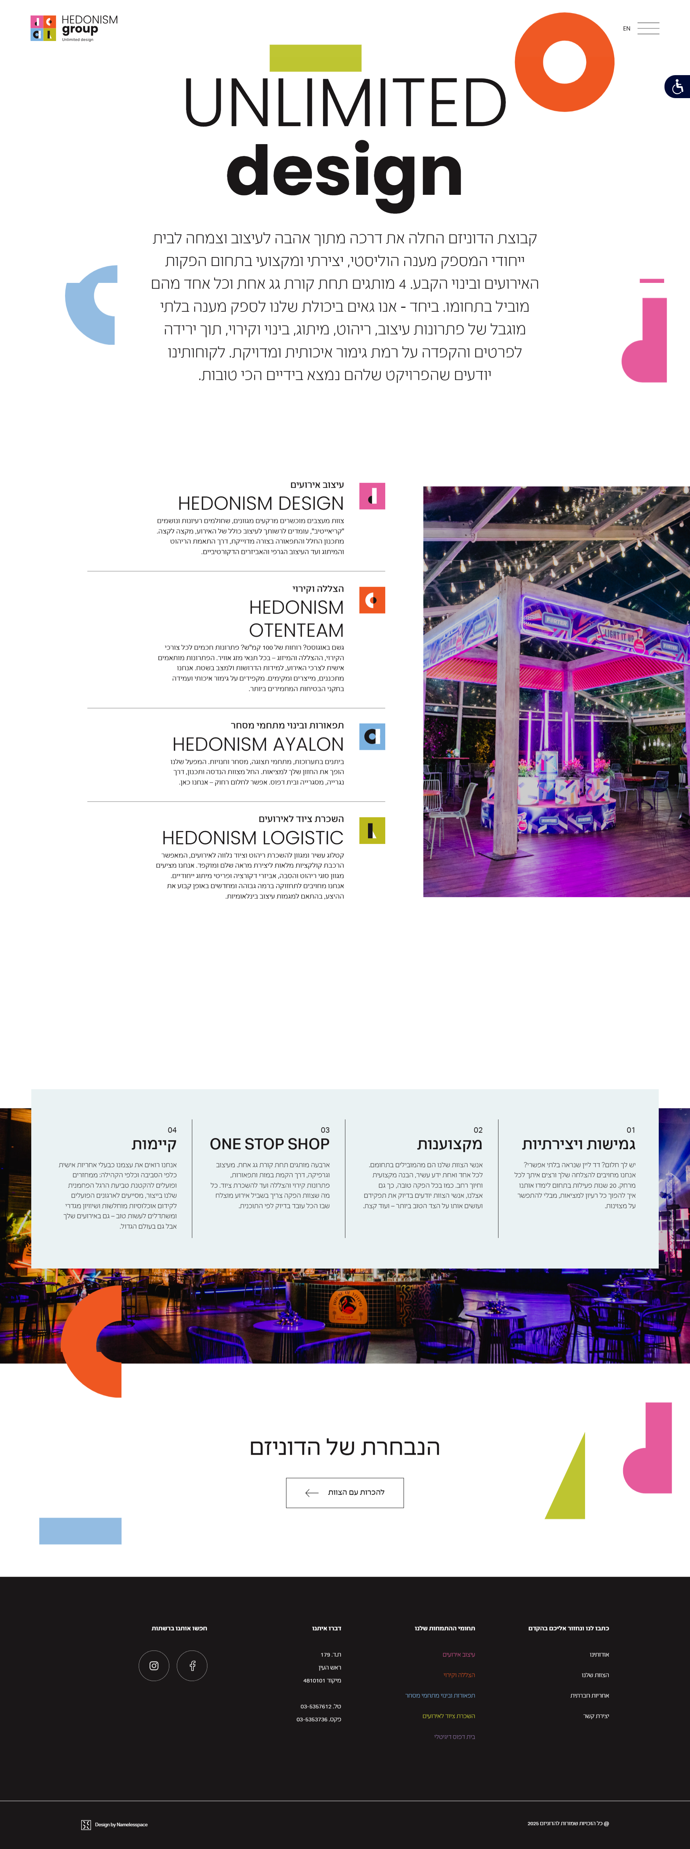Click footer heading 'חפשו אותנו ברשתות'

click(x=179, y=1628)
